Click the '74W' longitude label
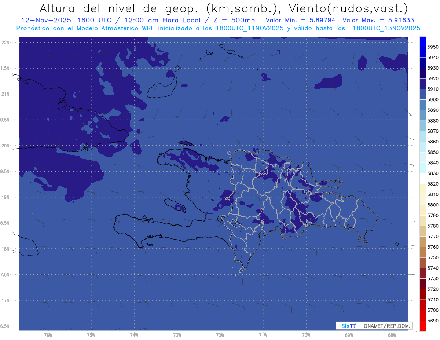The width and height of the screenshot is (440, 340). [x=134, y=335]
